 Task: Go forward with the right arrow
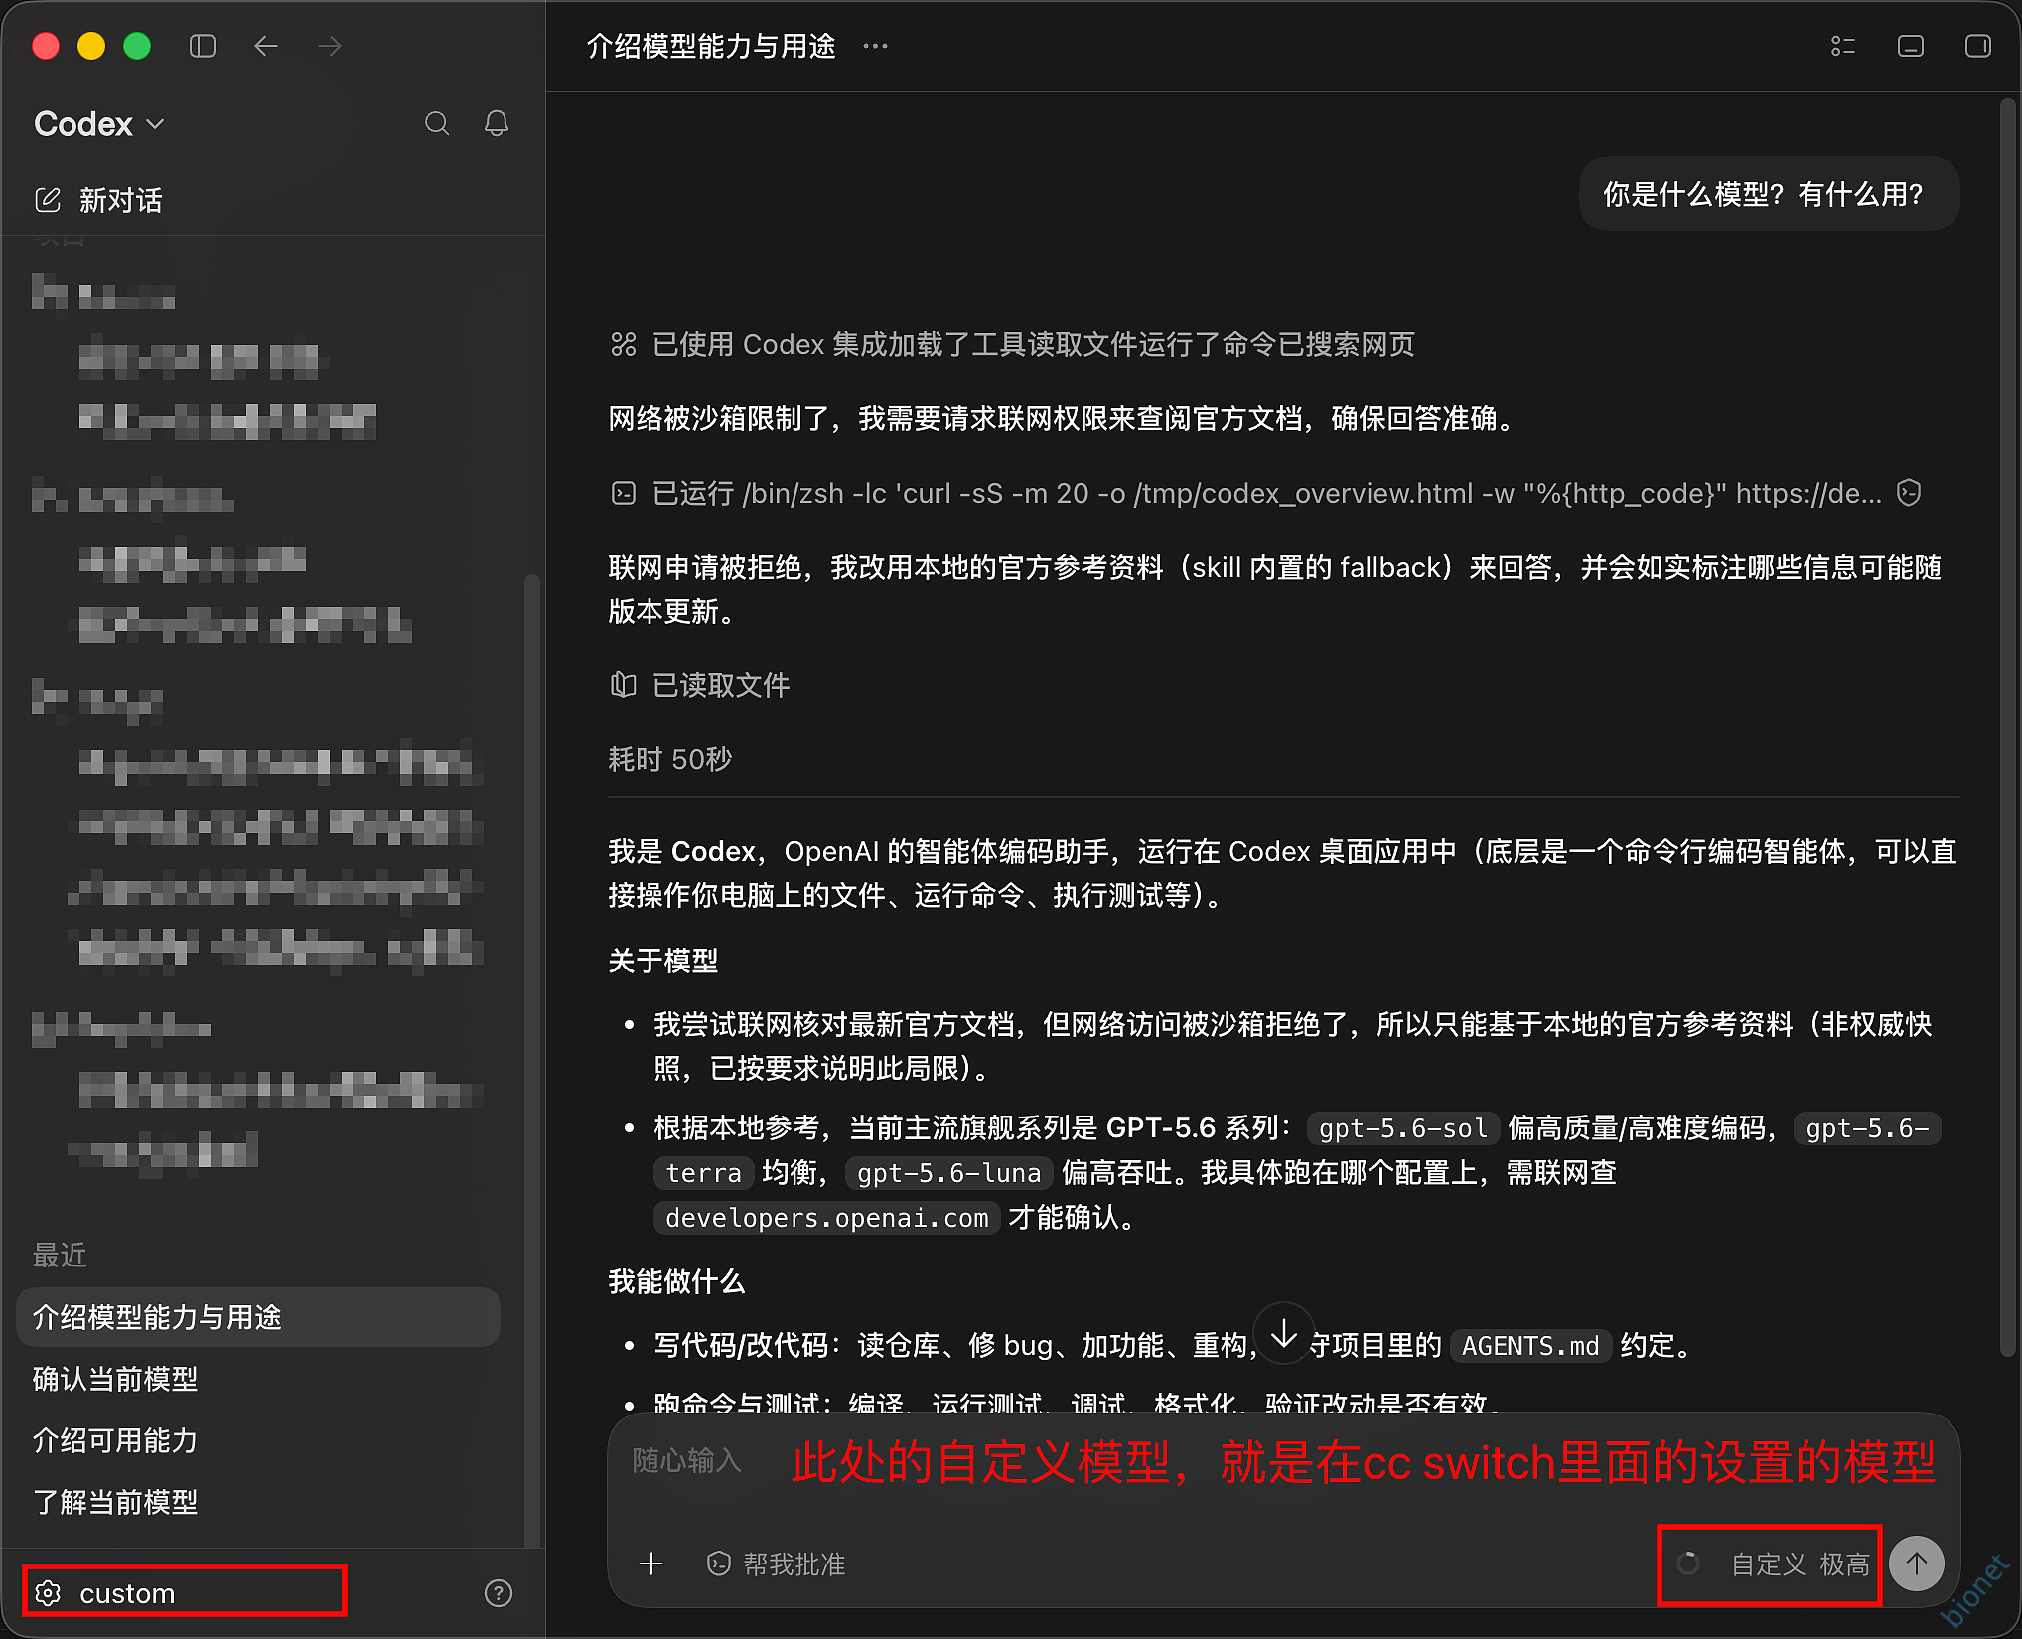tap(330, 46)
